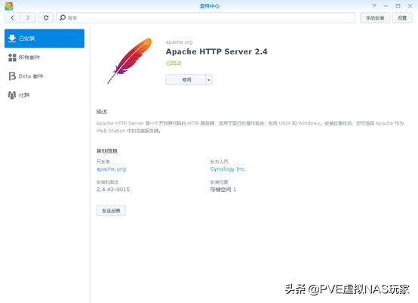Click the version text 2.4.43-0015

[x=113, y=190]
